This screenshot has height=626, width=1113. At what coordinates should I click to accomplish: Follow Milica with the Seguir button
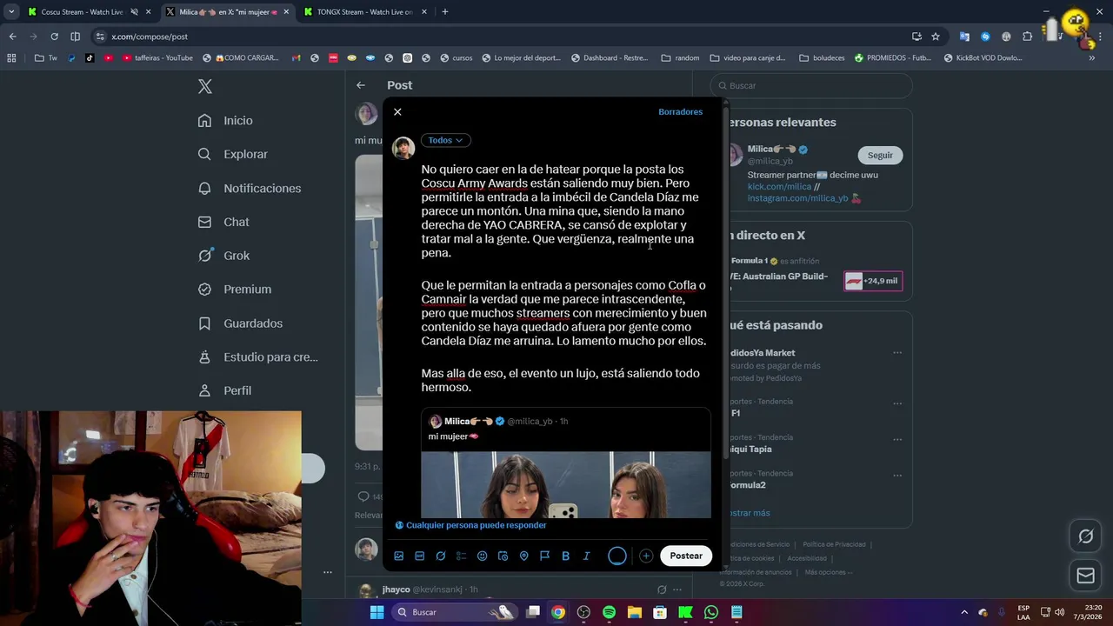[x=880, y=155]
